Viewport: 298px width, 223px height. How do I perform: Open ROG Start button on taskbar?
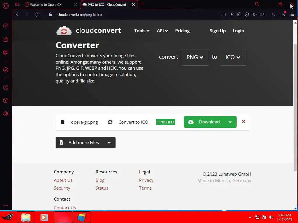[x=8, y=217]
